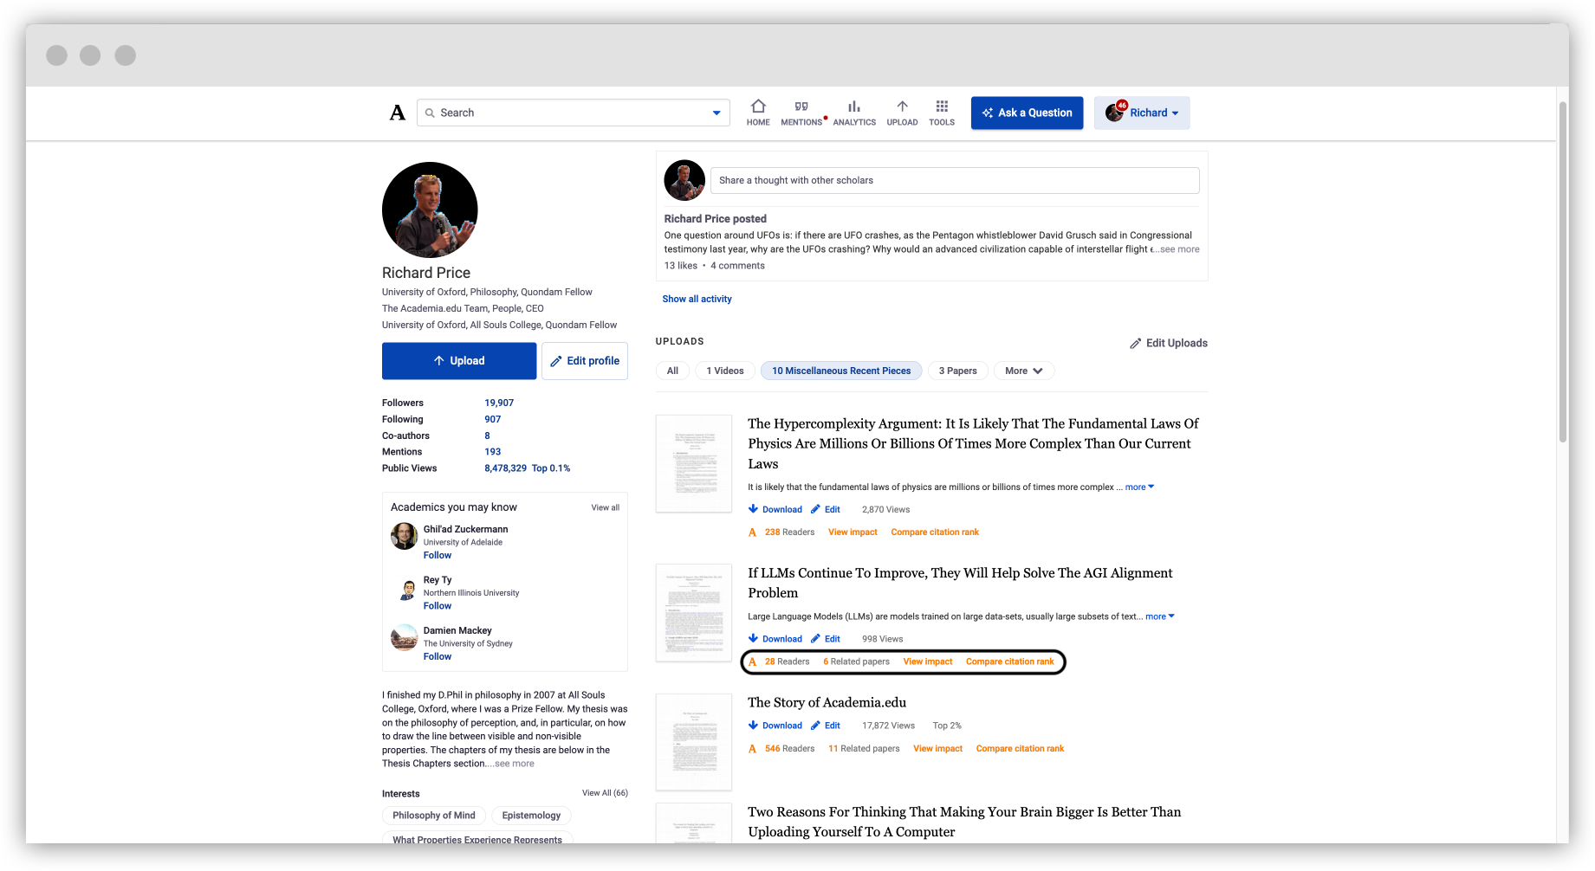Open Richard Price's large profile photo
This screenshot has height=871, width=1595.
430,210
